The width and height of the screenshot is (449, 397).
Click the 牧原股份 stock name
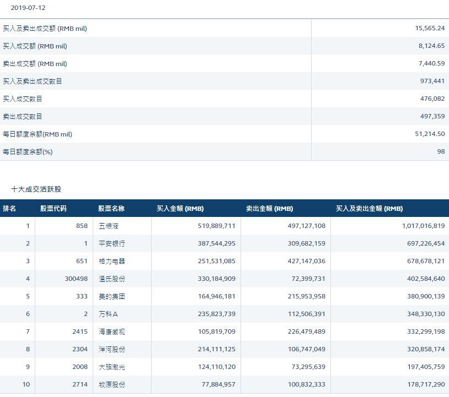pos(111,384)
